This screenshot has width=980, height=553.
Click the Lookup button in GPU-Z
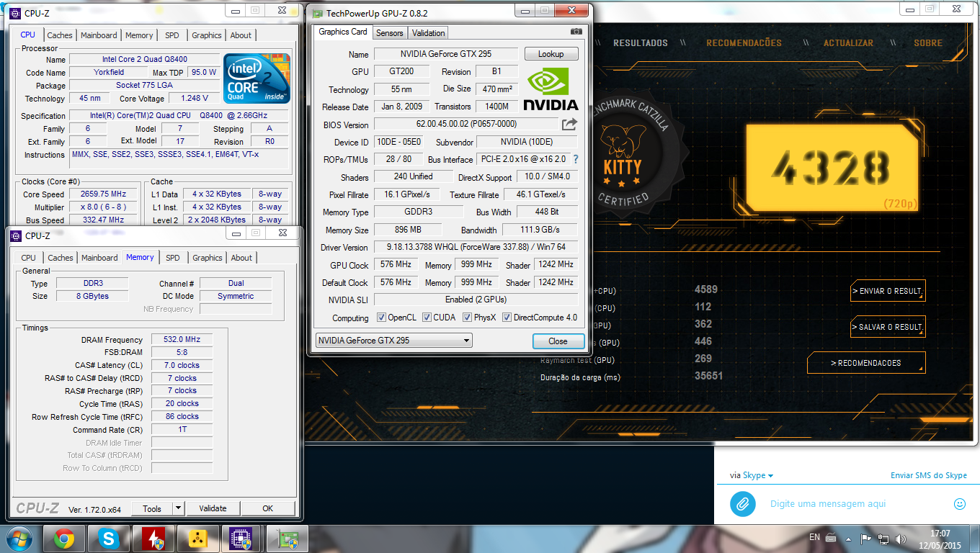[551, 54]
